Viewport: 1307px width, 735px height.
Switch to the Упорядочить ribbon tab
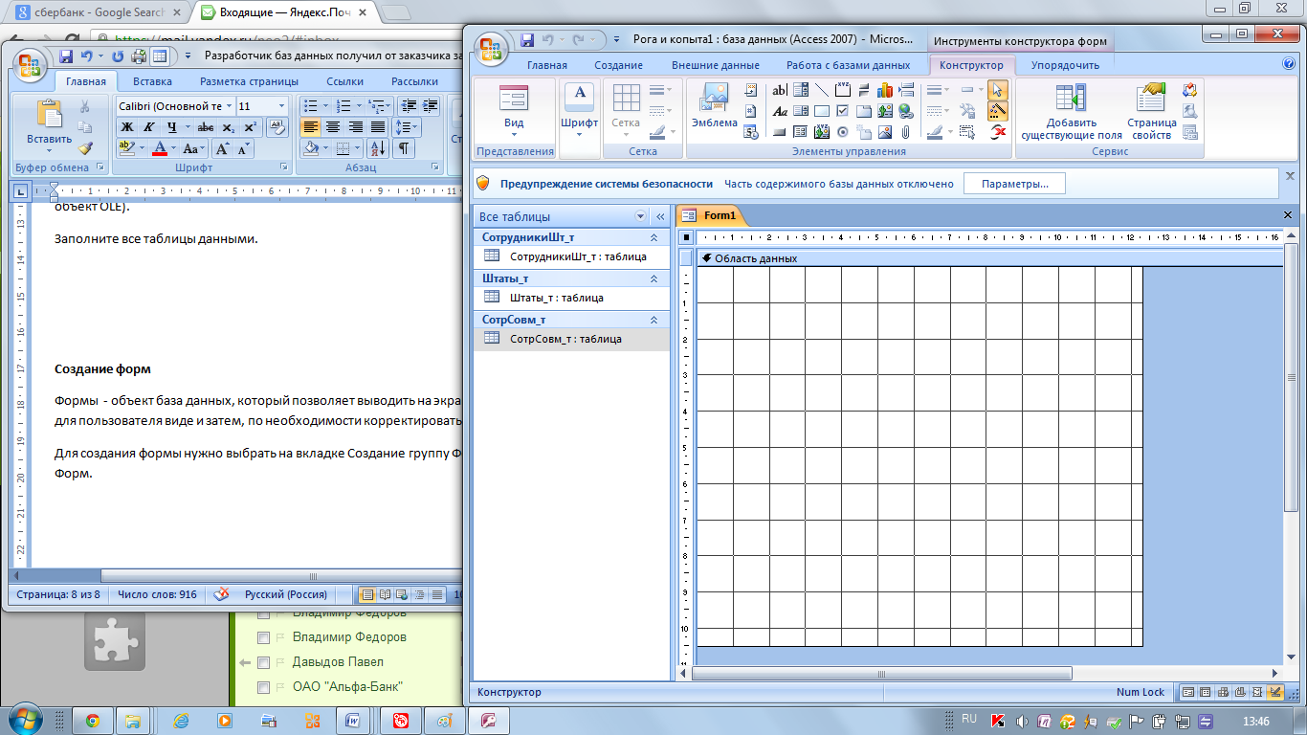(1064, 65)
